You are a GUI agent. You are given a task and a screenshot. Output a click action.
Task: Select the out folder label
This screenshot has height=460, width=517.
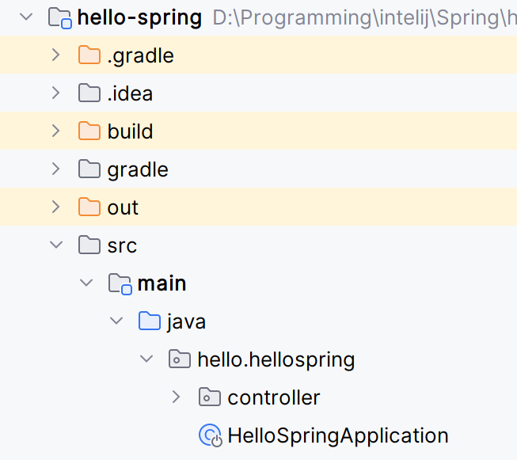click(123, 207)
